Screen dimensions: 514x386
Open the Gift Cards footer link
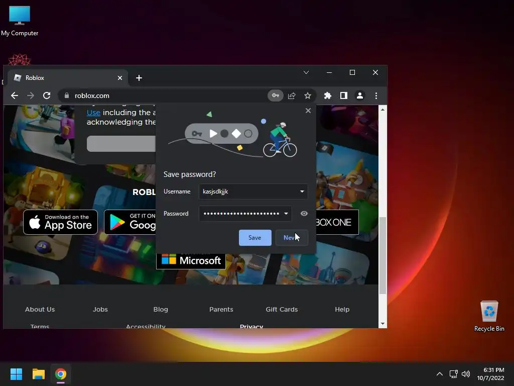(x=282, y=309)
